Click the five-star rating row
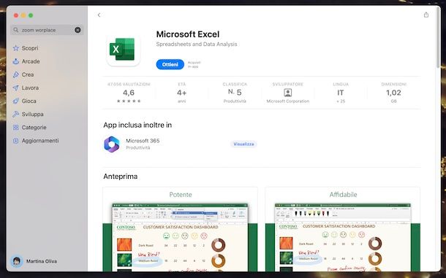The image size is (446, 278). pyautogui.click(x=129, y=101)
